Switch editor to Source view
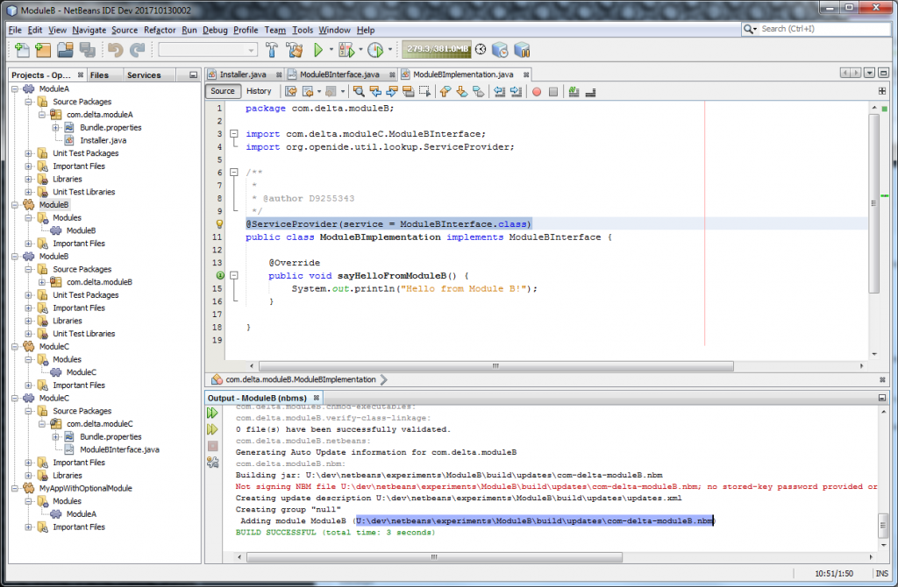 coord(222,91)
